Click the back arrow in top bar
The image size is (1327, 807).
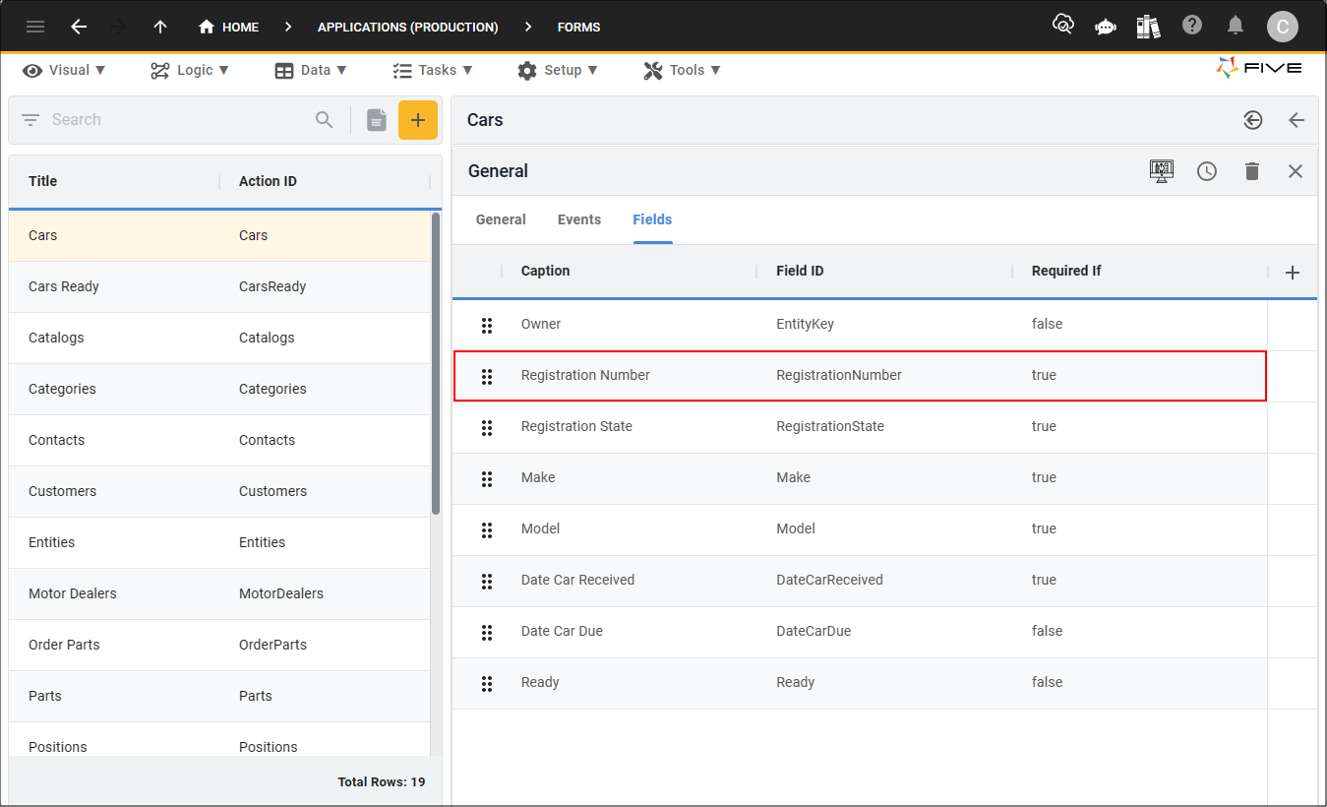click(x=80, y=27)
